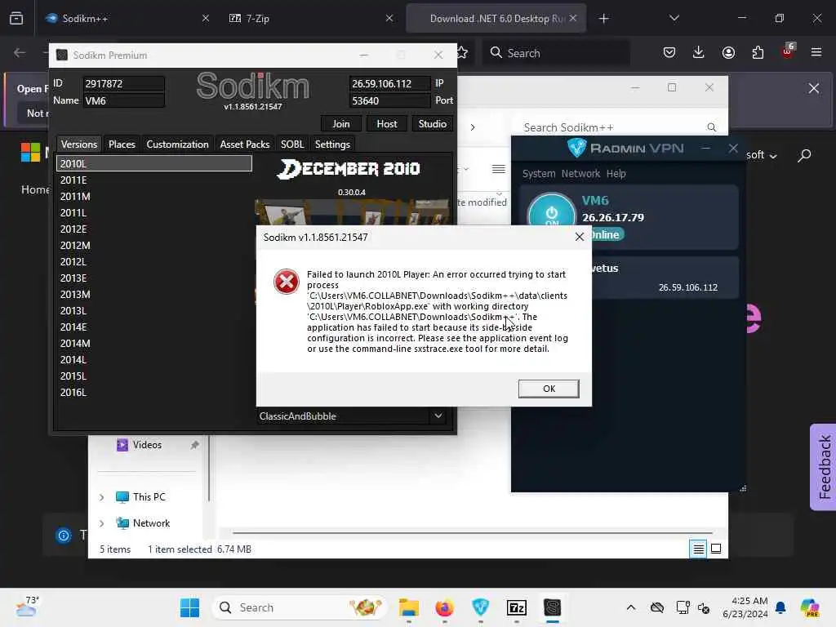
Task: Open the SOBL tab
Action: coord(292,144)
